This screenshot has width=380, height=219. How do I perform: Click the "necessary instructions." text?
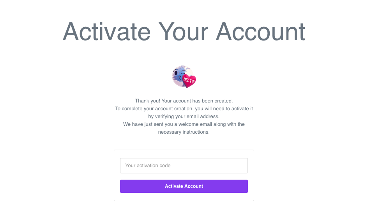(x=184, y=132)
